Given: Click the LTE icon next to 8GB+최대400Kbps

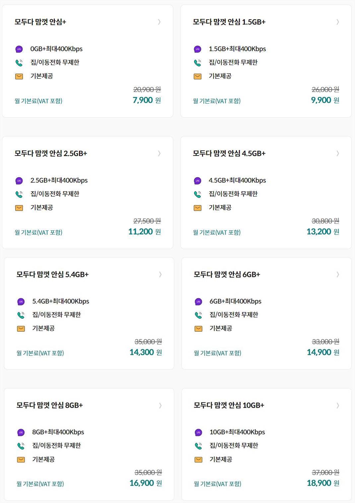Looking at the screenshot, I should point(21,432).
